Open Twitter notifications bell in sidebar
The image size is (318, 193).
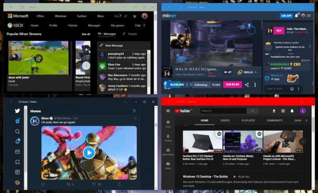pos(17,141)
